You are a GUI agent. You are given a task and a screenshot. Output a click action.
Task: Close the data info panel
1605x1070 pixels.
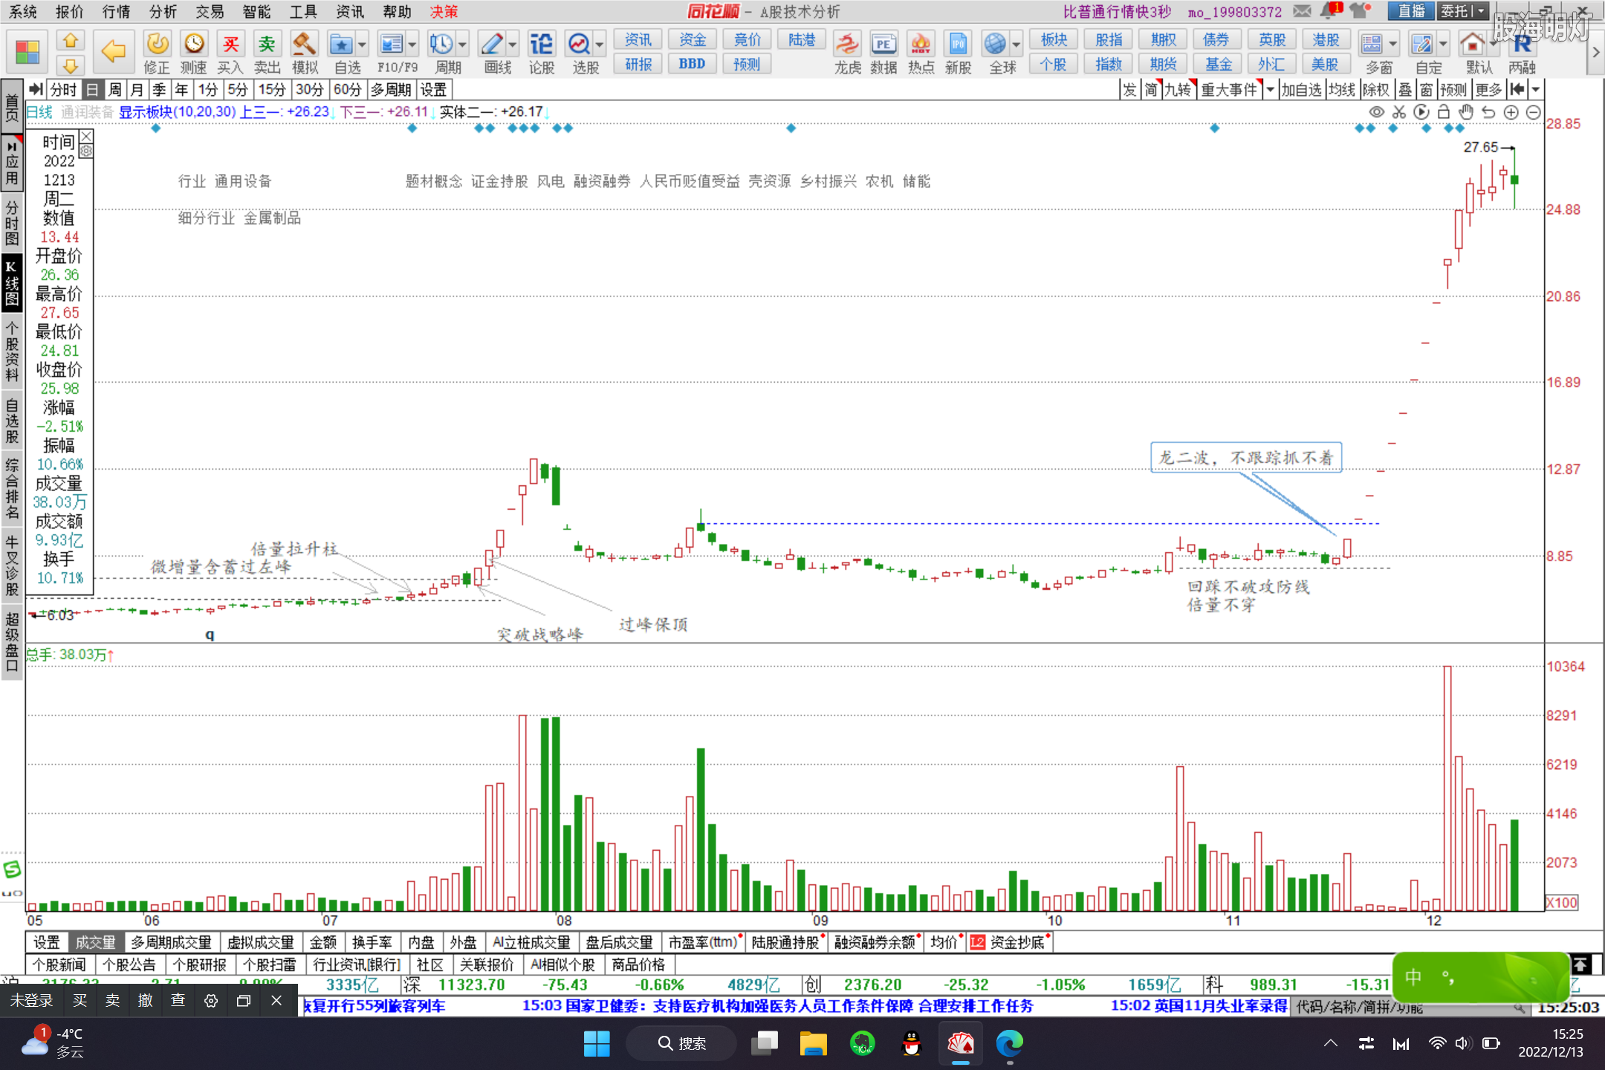click(x=86, y=137)
